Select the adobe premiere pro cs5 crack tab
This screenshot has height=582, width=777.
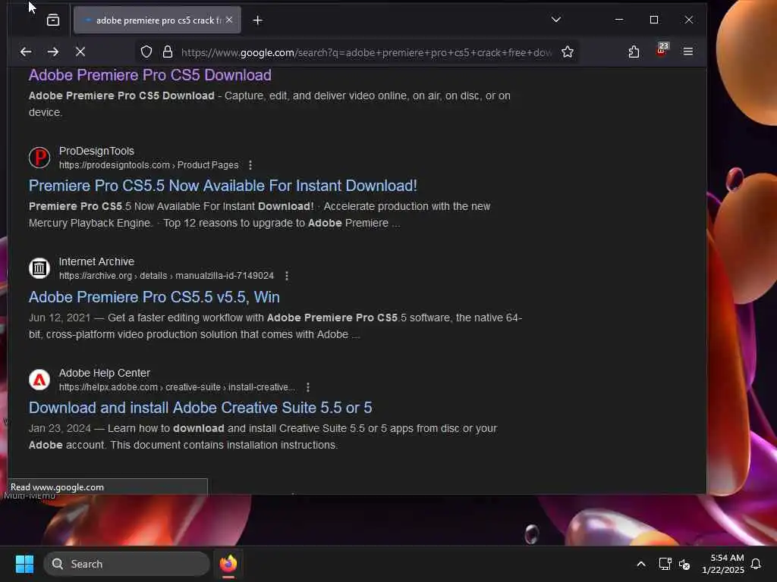point(157,20)
